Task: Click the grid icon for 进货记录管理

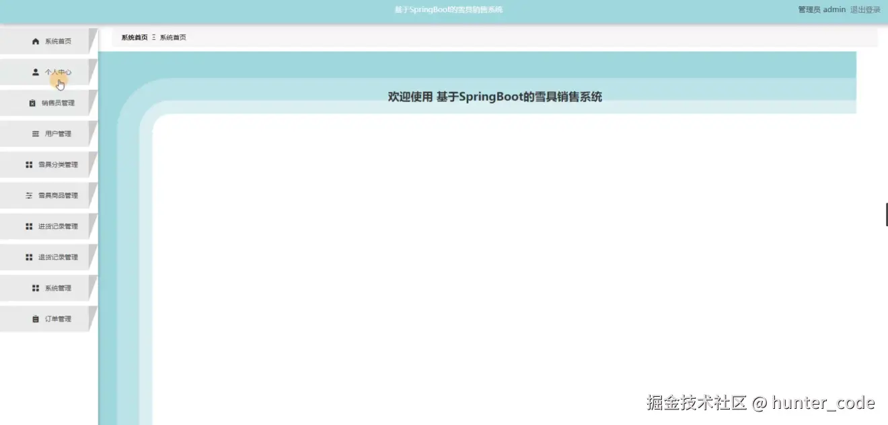Action: coord(29,226)
